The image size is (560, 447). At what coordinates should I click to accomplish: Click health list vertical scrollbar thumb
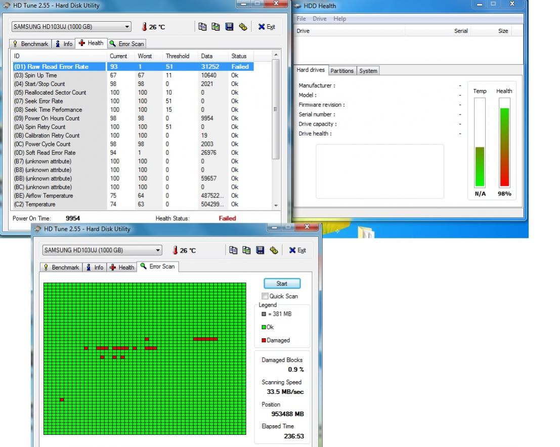[x=276, y=109]
